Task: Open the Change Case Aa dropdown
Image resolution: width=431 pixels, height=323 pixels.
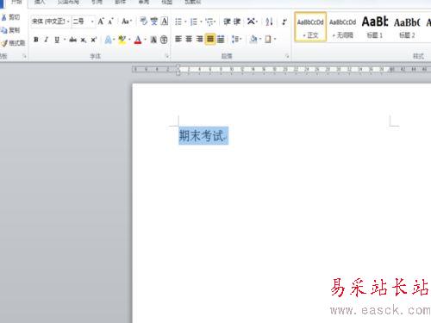Action: coord(127,22)
